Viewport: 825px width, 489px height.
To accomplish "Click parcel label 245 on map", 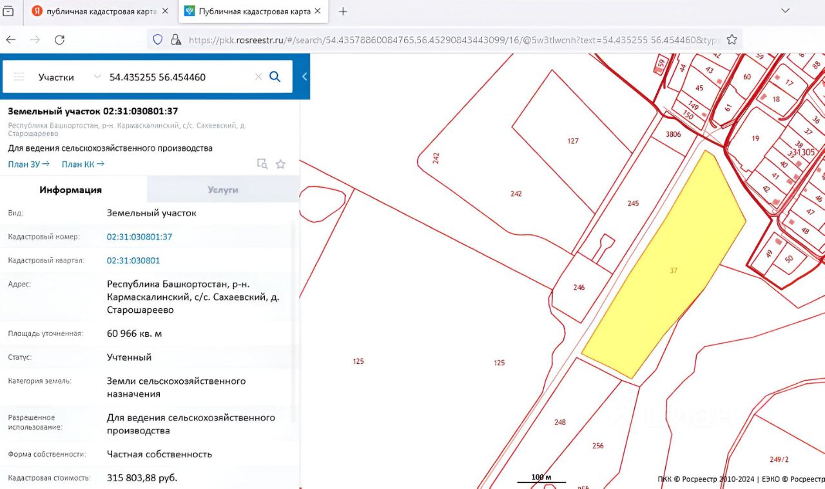I will click(x=633, y=203).
